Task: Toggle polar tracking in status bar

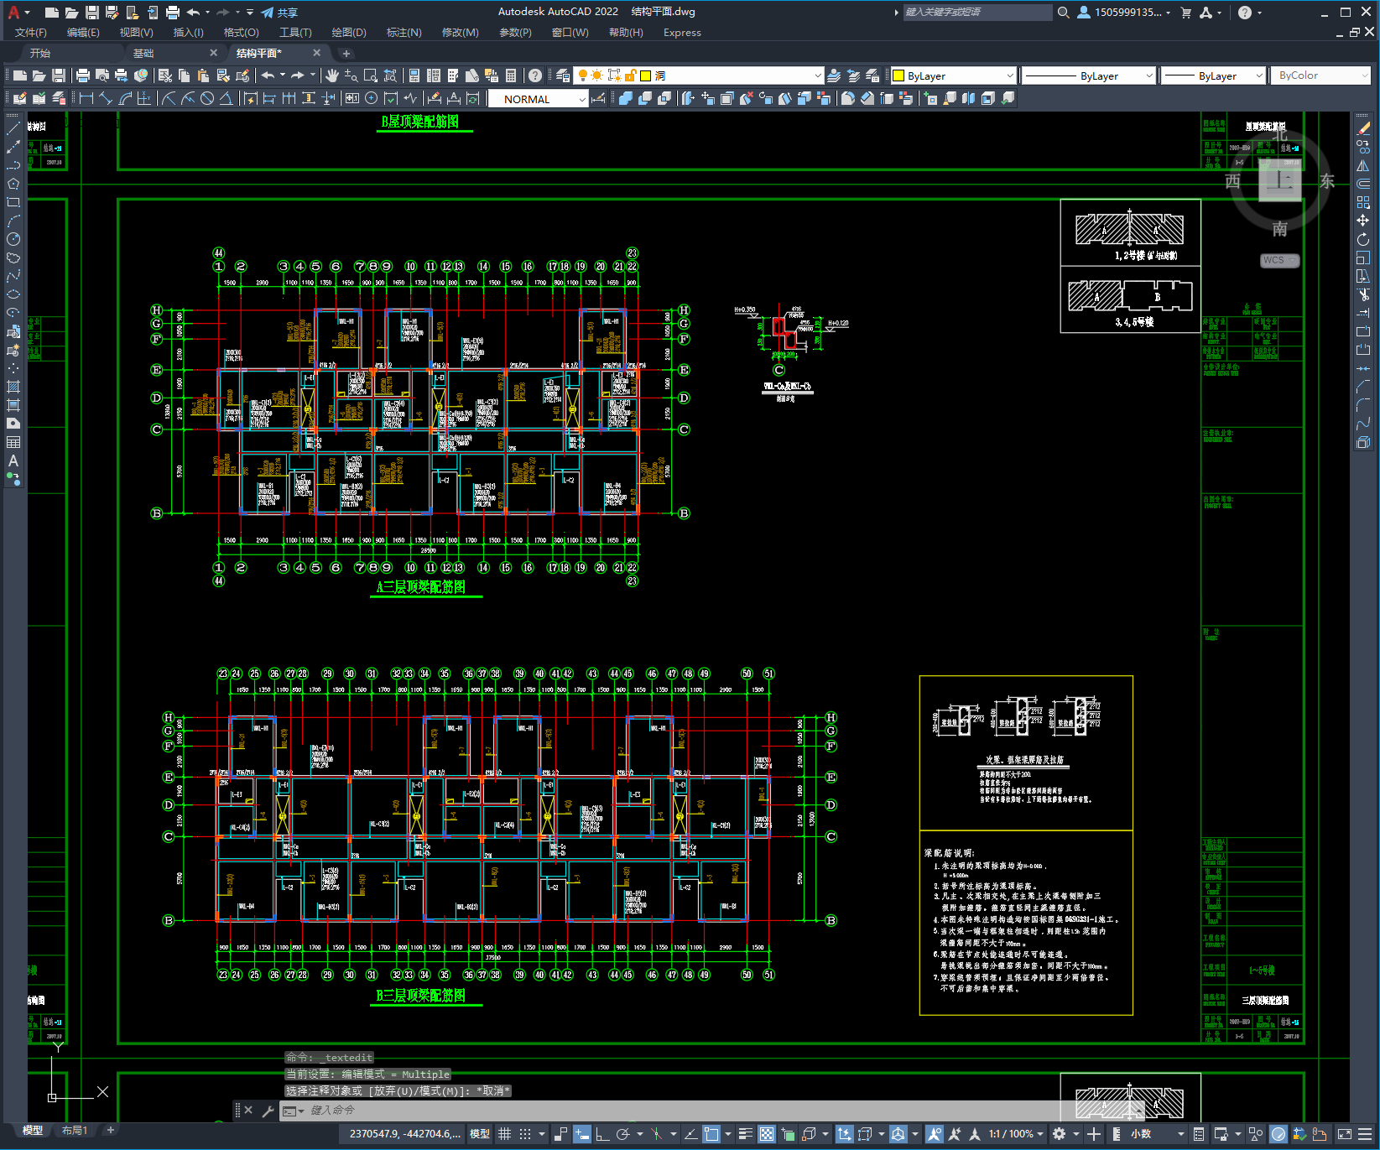Action: [622, 1134]
